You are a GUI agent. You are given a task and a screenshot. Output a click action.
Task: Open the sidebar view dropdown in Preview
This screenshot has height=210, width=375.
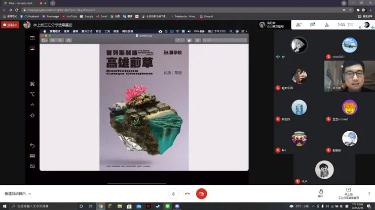45,40
